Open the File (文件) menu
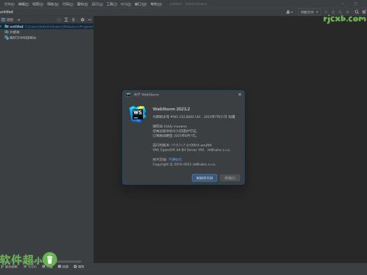 point(9,4)
